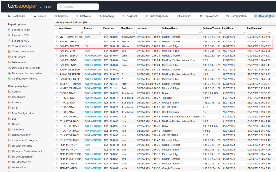Click the magnifier in SoftwareName filter

click(x=200, y=32)
